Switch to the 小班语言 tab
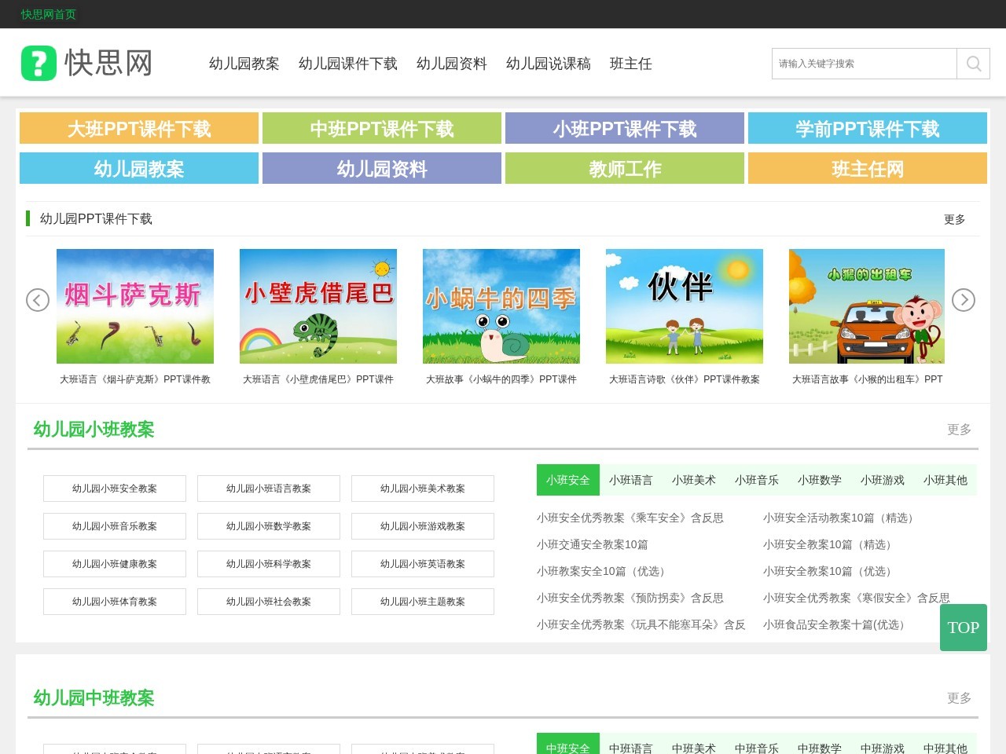Screen dimensions: 1006x754 [x=631, y=480]
